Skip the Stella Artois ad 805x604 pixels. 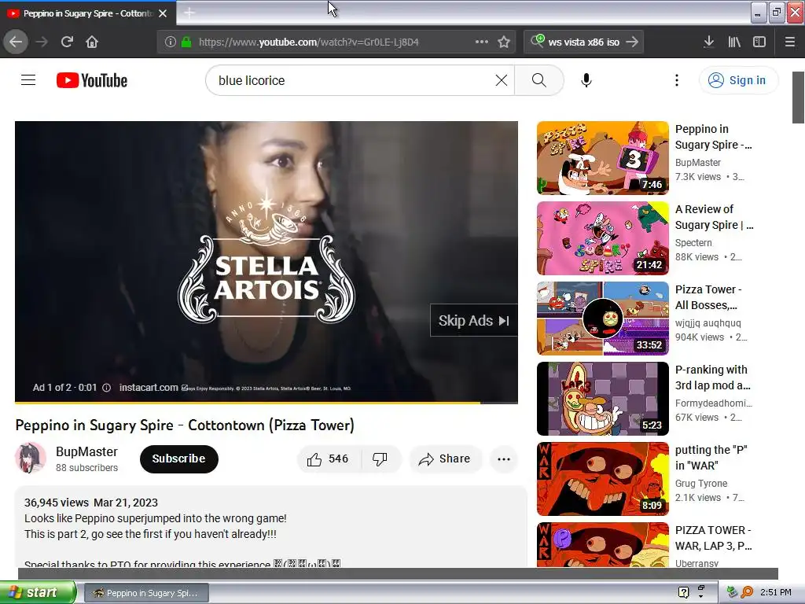click(x=473, y=321)
